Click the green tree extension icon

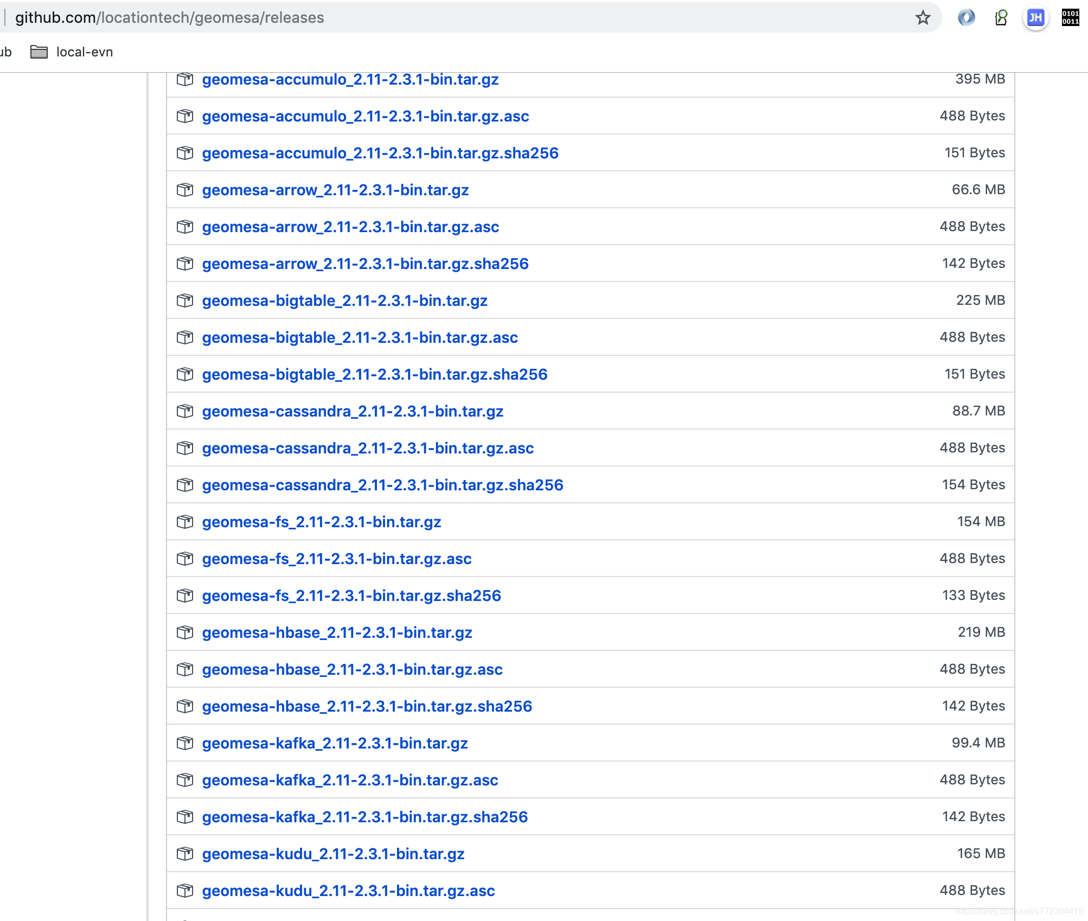click(1001, 18)
